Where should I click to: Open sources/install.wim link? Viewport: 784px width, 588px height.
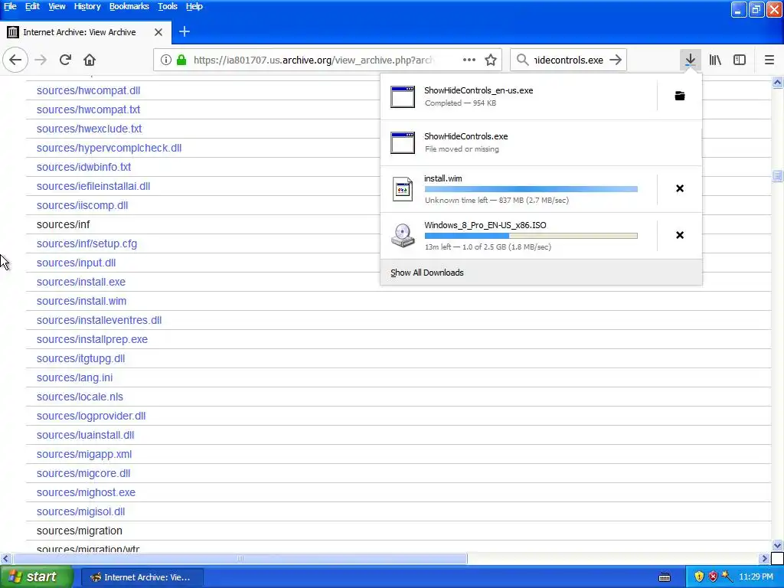coord(81,301)
